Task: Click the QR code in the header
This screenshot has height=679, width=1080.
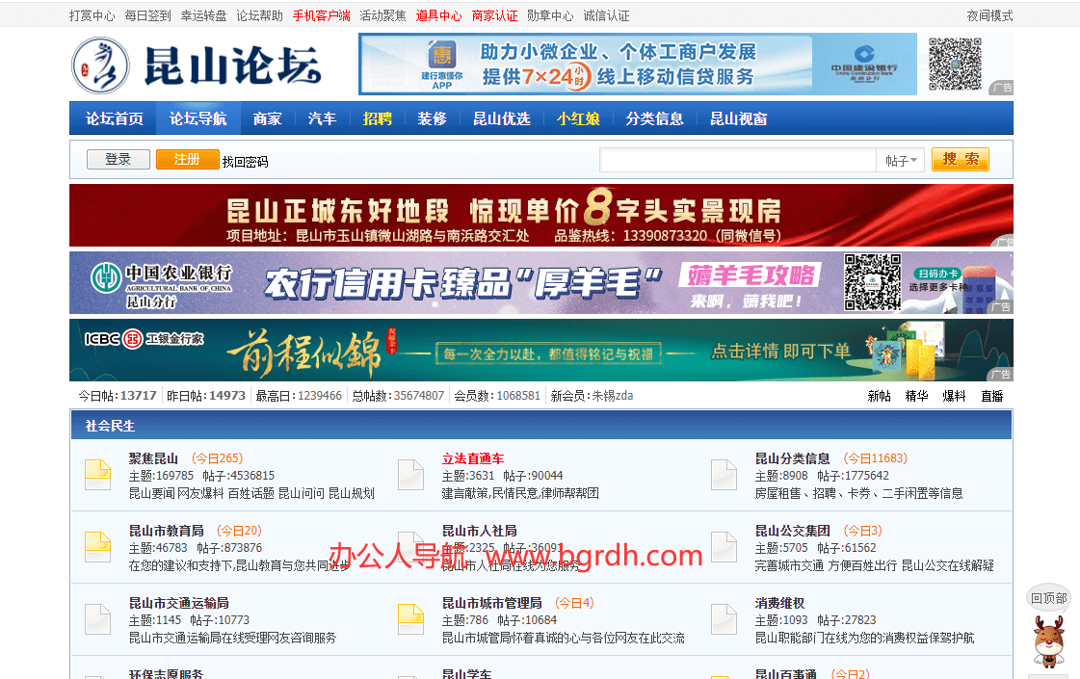Action: [955, 64]
